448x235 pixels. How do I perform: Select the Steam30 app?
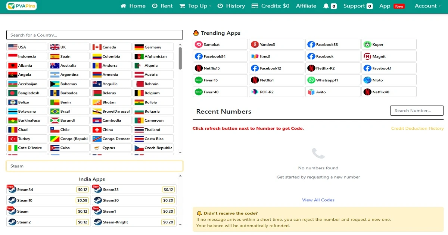point(134,200)
